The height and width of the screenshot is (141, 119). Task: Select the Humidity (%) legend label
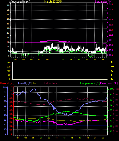click(24, 83)
